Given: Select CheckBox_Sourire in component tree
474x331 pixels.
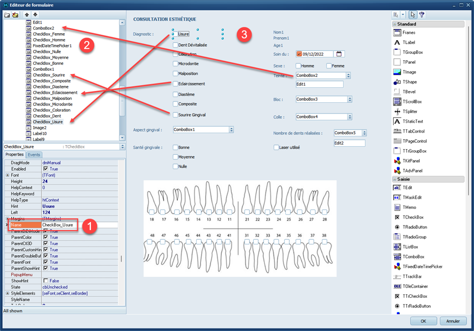Looking at the screenshot, I should coord(49,75).
